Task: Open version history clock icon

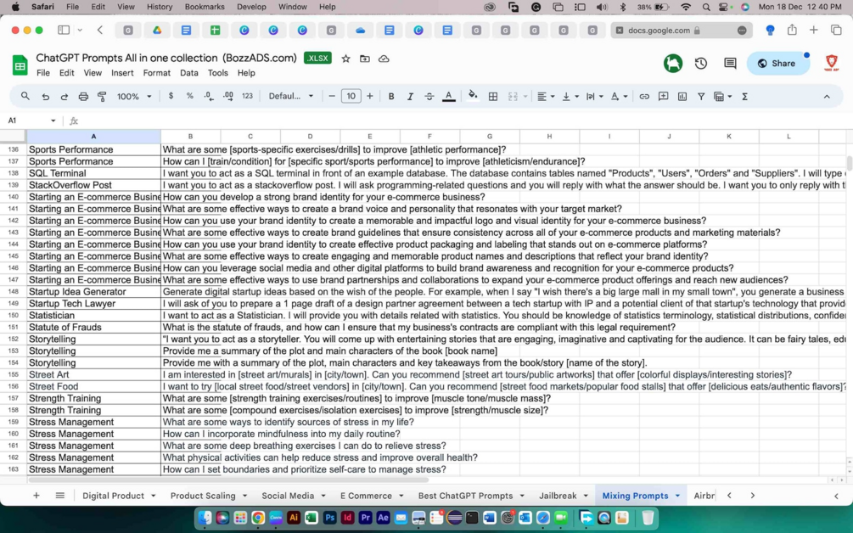Action: click(x=701, y=63)
